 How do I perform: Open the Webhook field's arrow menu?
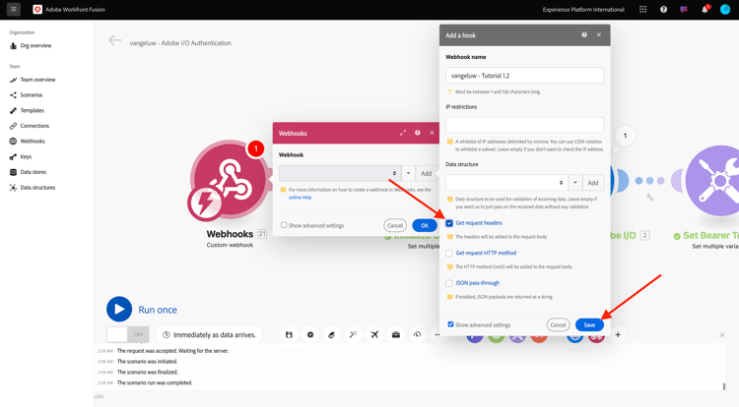click(408, 173)
